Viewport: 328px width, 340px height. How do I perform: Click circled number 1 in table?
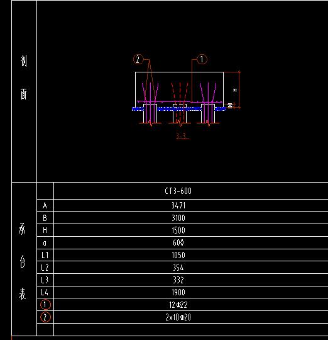[45, 305]
